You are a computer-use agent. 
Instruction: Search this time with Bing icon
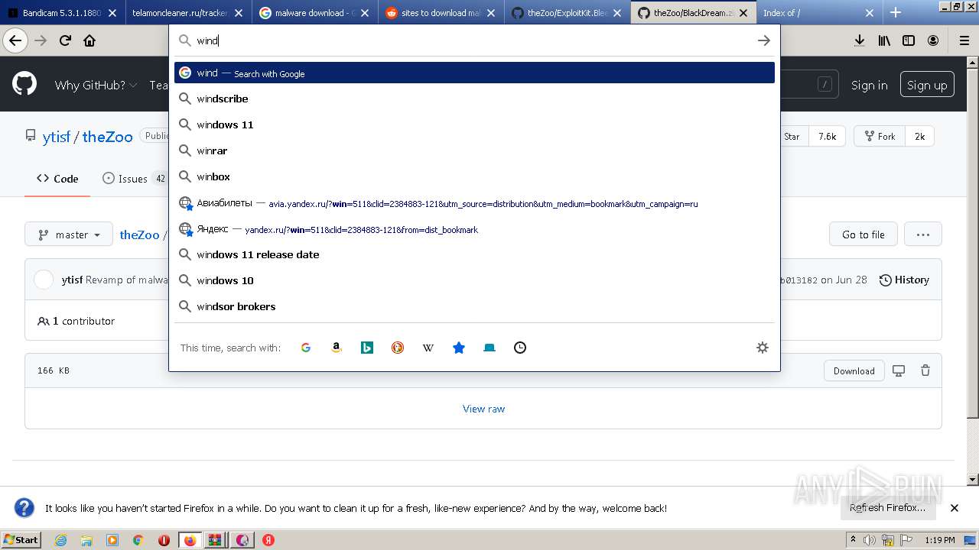point(367,348)
